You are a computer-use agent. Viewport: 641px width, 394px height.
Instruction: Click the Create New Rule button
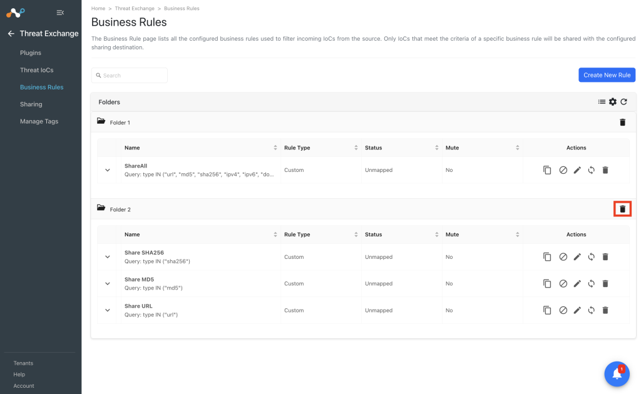607,75
